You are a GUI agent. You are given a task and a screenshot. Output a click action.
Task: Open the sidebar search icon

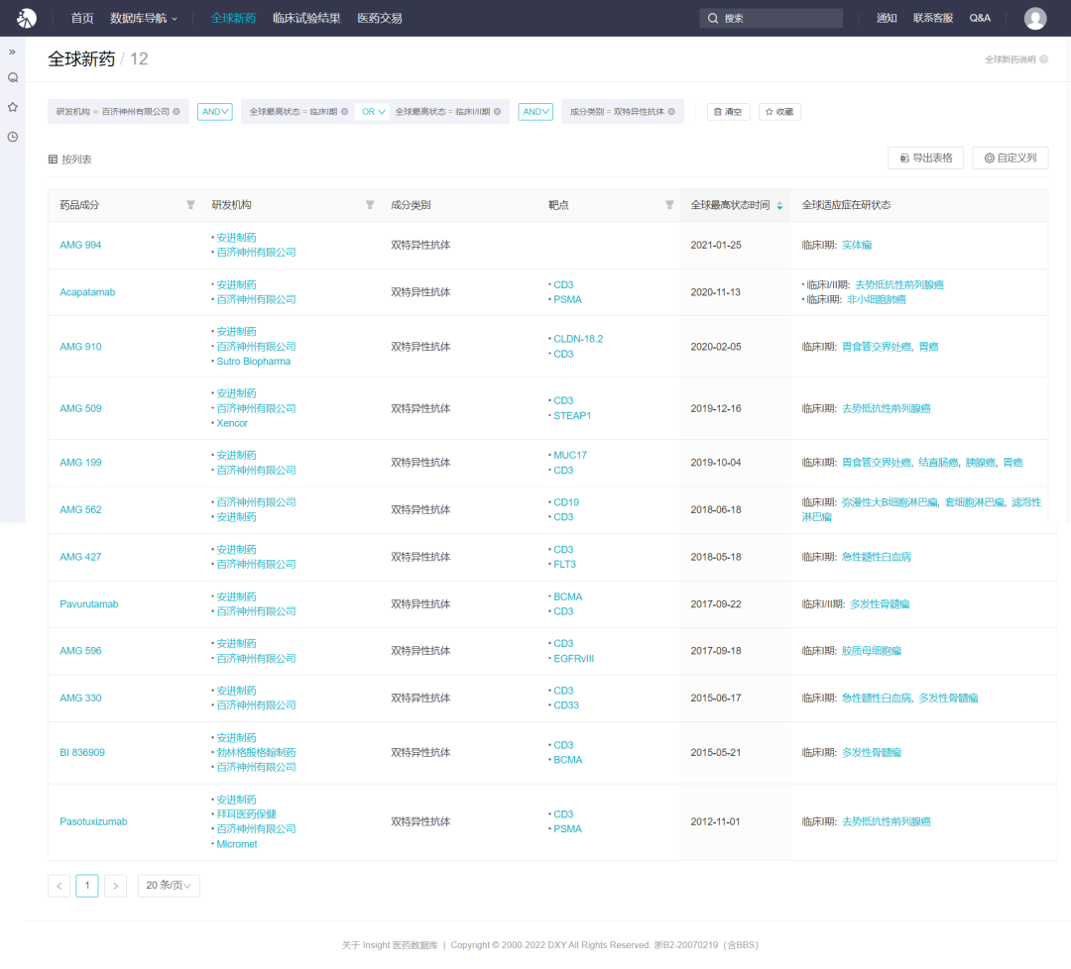(x=12, y=78)
